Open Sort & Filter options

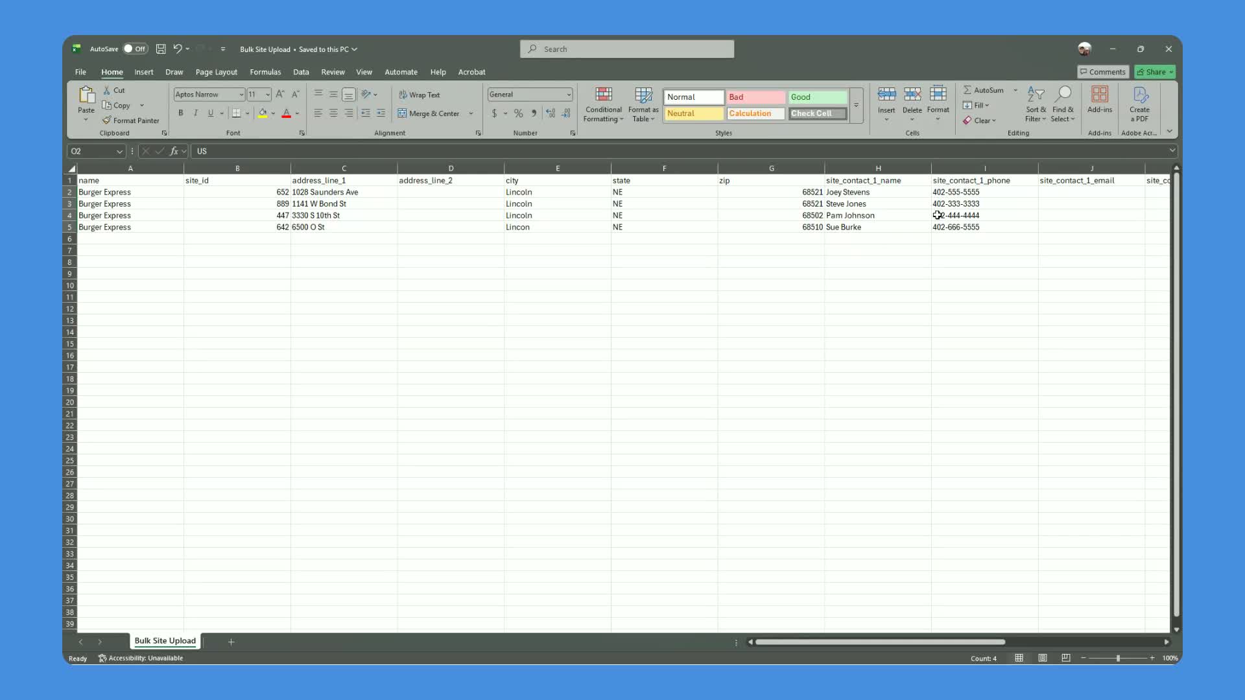click(x=1036, y=104)
